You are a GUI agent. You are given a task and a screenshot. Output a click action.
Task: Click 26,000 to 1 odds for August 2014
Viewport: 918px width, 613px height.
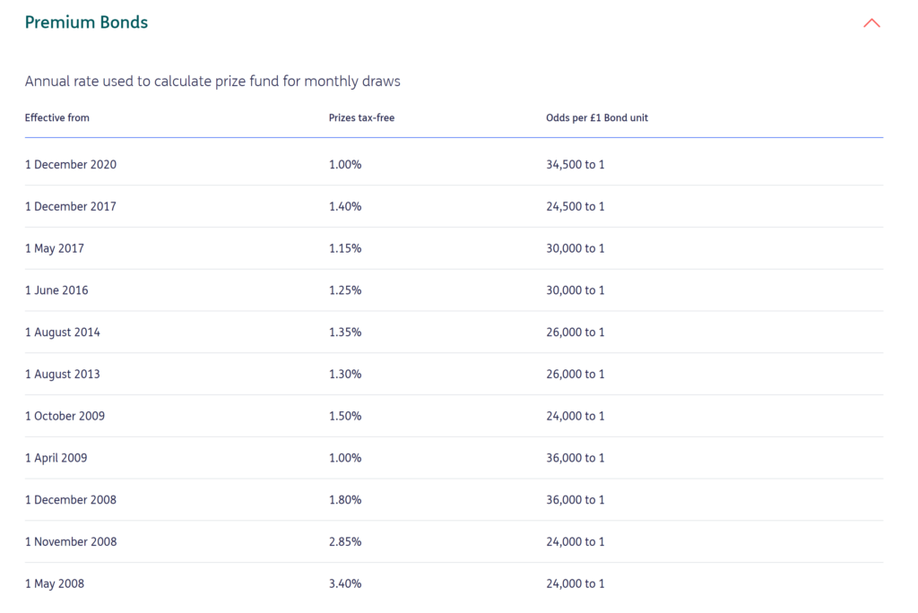575,332
